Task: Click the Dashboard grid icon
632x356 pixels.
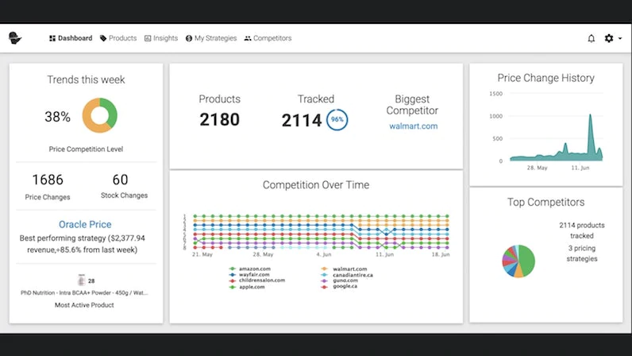Action: 52,38
